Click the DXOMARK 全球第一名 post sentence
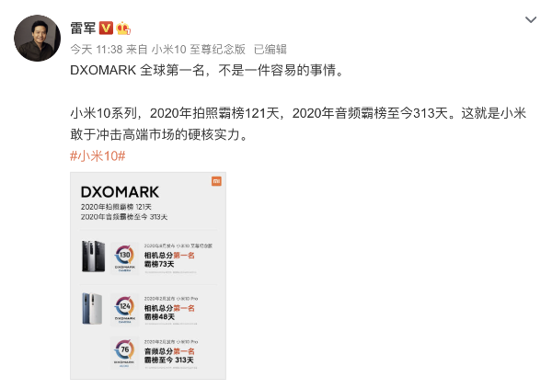Viewport: 552px width, 389px height. click(x=207, y=71)
